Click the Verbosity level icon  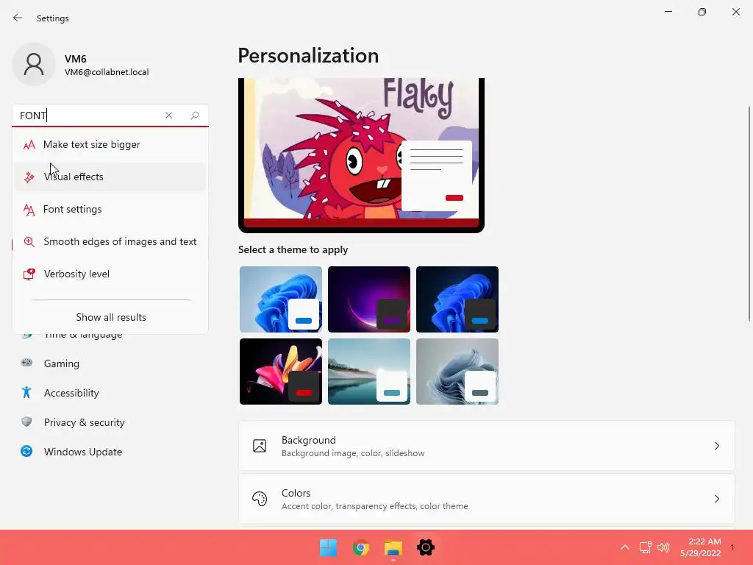(x=29, y=274)
